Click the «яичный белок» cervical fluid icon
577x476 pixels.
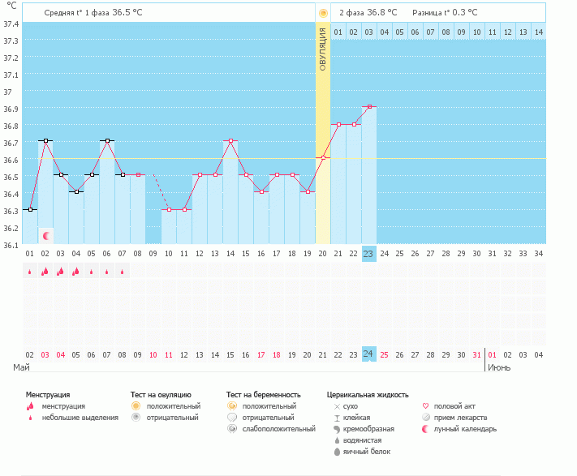click(337, 452)
